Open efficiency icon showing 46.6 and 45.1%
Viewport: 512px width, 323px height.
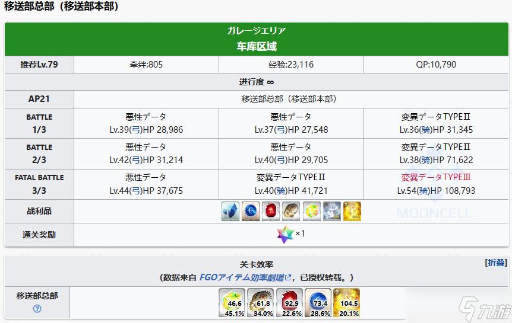tap(231, 303)
